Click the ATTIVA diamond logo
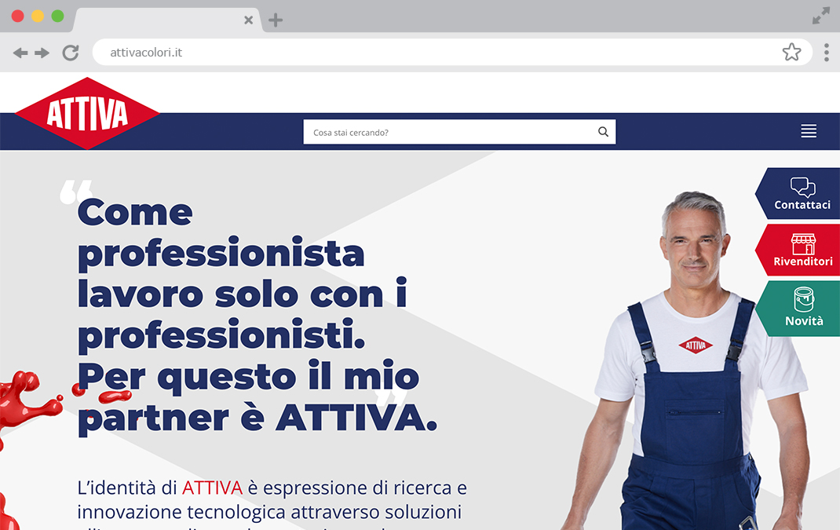This screenshot has width=840, height=530. 87,113
